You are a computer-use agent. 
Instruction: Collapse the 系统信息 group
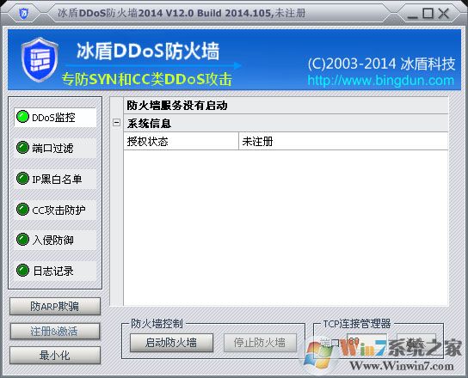(117, 123)
